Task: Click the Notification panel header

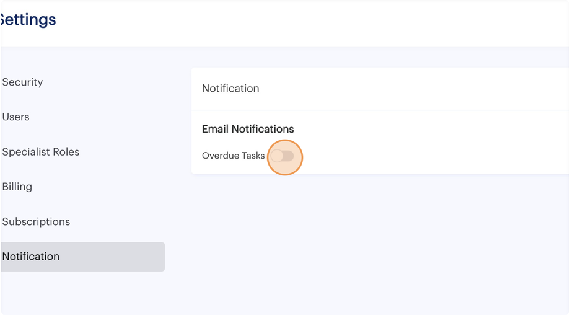Action: pyautogui.click(x=230, y=89)
